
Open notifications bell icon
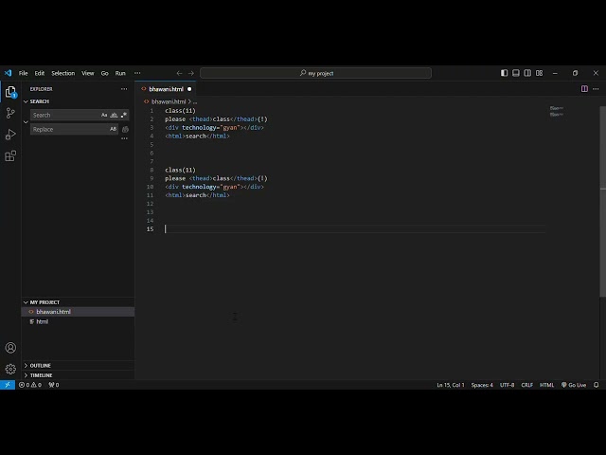[596, 385]
